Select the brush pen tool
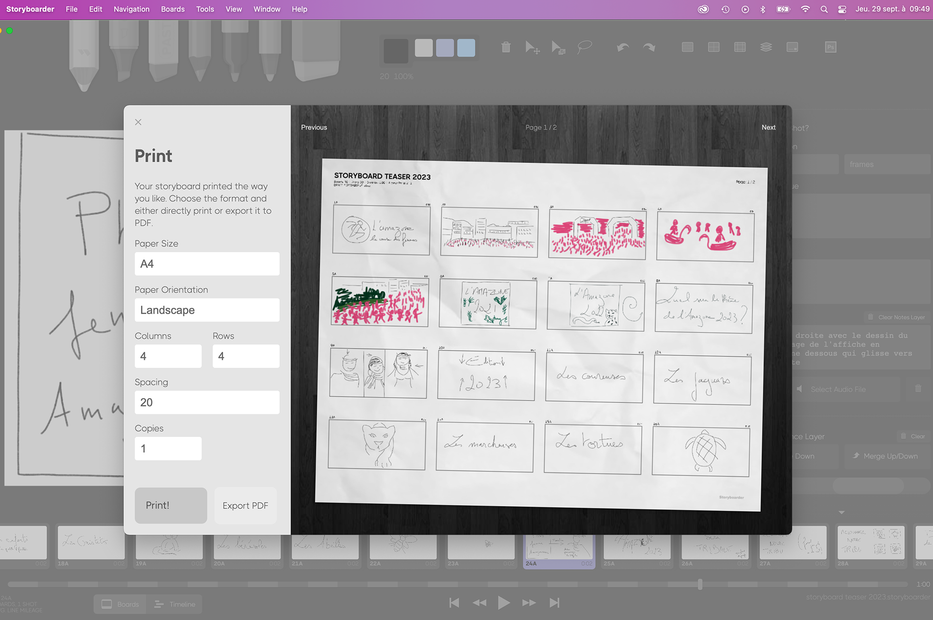The width and height of the screenshot is (933, 620). point(124,51)
